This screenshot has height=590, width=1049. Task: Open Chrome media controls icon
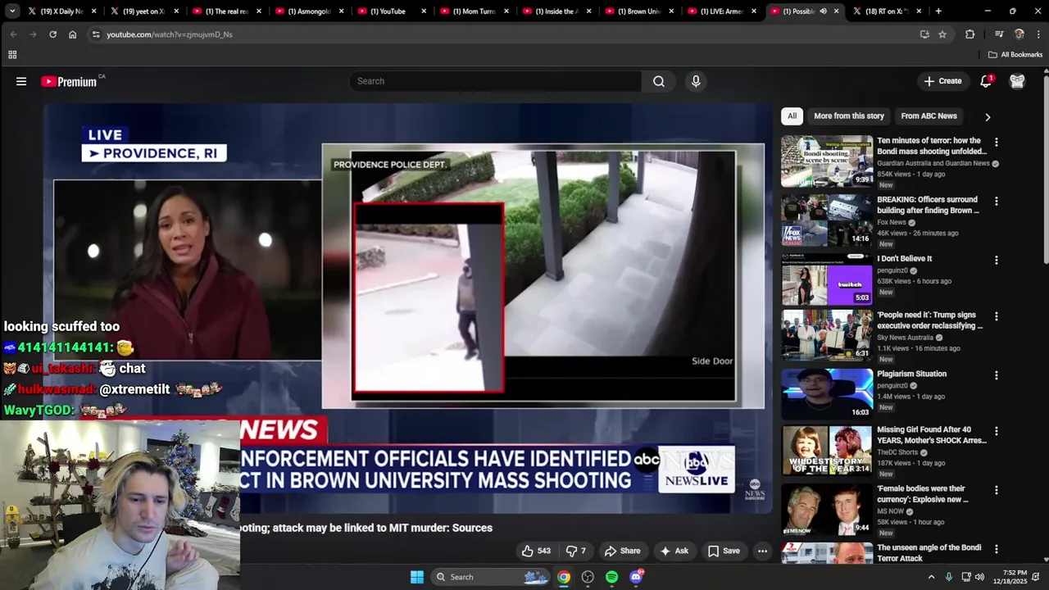(999, 34)
